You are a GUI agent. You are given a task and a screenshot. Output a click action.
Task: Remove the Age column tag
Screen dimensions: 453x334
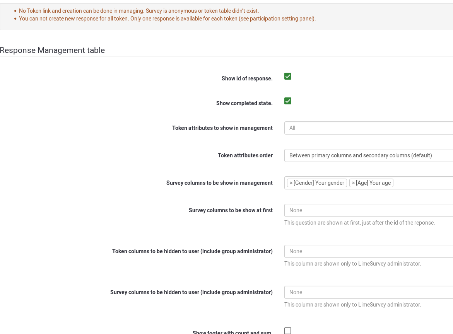[x=353, y=183]
